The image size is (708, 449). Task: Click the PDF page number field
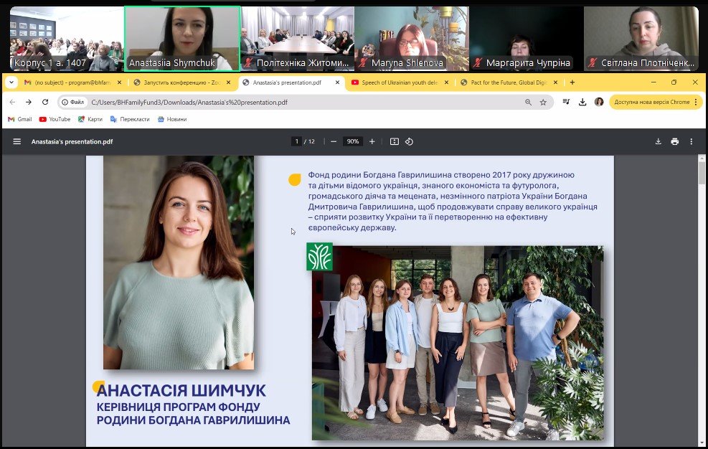point(297,141)
